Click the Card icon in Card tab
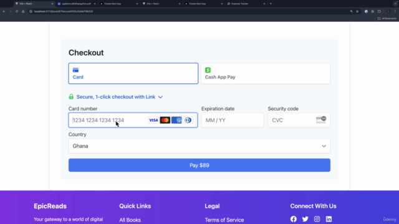The height and width of the screenshot is (224, 399). tap(75, 70)
